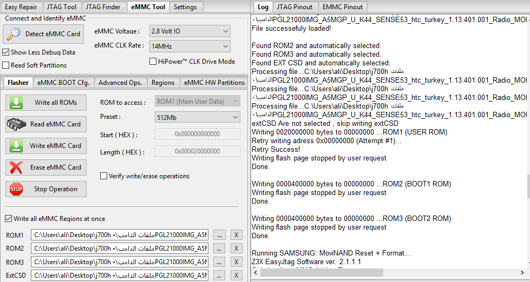
Task: Click the Write eMMC Card button
Action: 46,146
